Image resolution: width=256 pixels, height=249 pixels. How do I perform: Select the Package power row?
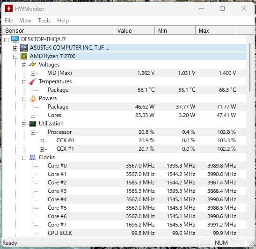tap(146, 107)
